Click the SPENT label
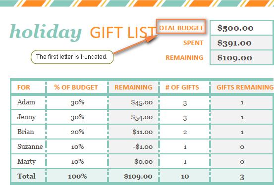Viewport: 274px width, 185px height. click(193, 43)
